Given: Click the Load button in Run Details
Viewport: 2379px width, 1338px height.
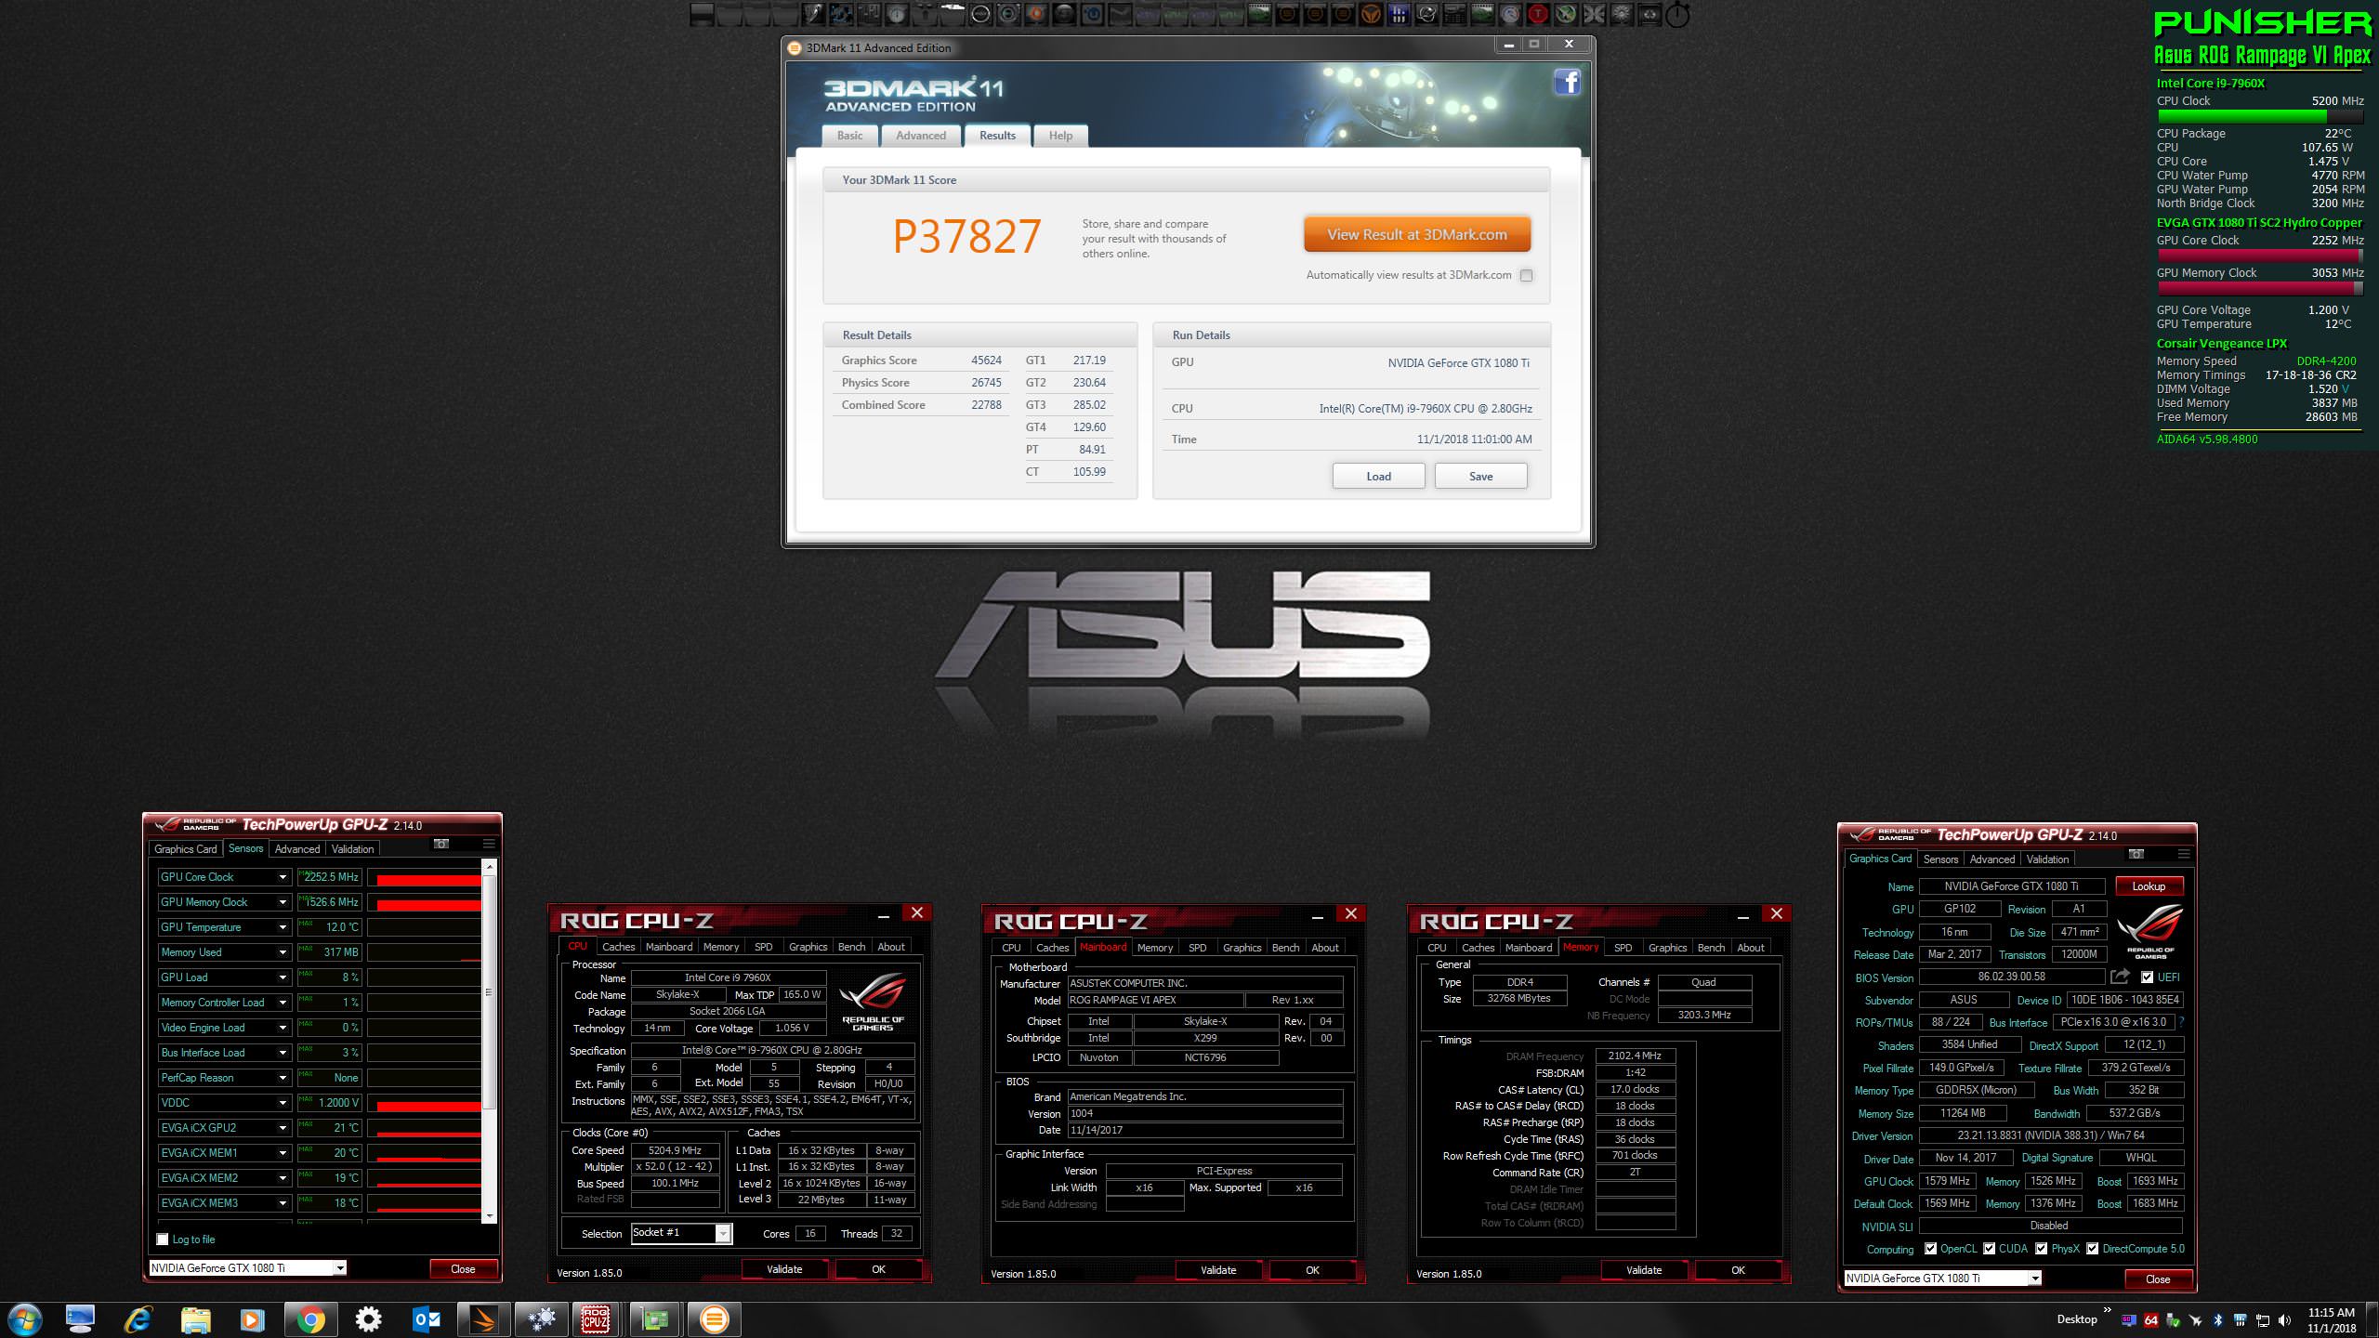Looking at the screenshot, I should tap(1378, 477).
